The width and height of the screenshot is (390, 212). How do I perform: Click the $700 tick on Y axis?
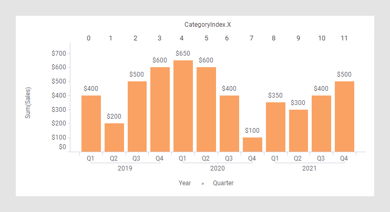pyautogui.click(x=59, y=54)
